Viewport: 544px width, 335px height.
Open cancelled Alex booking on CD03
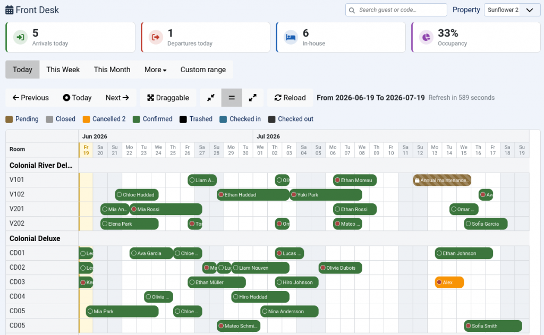click(x=449, y=282)
